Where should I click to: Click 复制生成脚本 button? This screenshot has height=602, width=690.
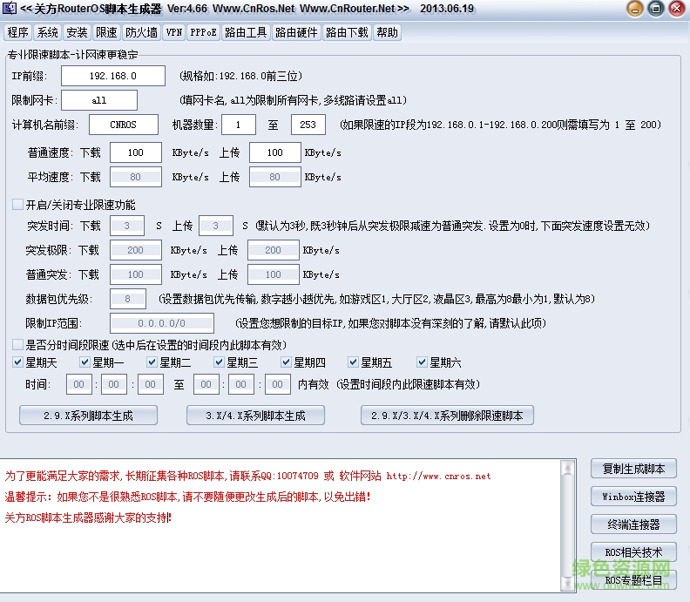(x=633, y=469)
